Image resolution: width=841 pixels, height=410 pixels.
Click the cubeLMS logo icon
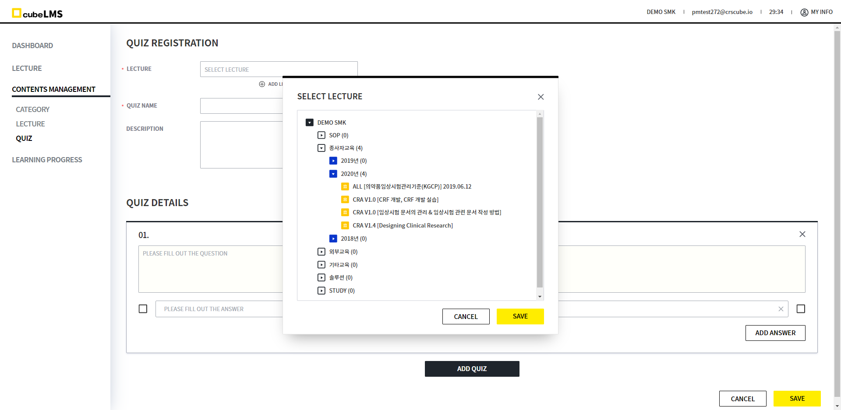click(x=17, y=13)
